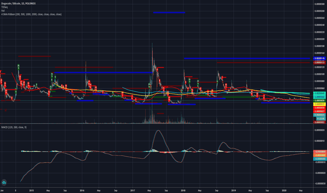
Task: Click the 0.00000300 price axis label
Action: (319, 4)
